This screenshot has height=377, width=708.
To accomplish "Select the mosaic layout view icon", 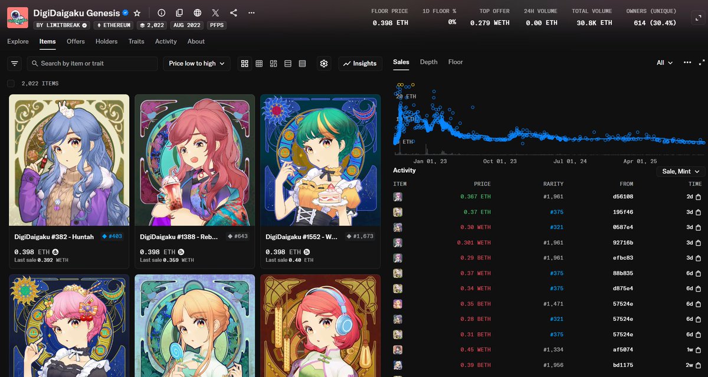I will tap(273, 63).
